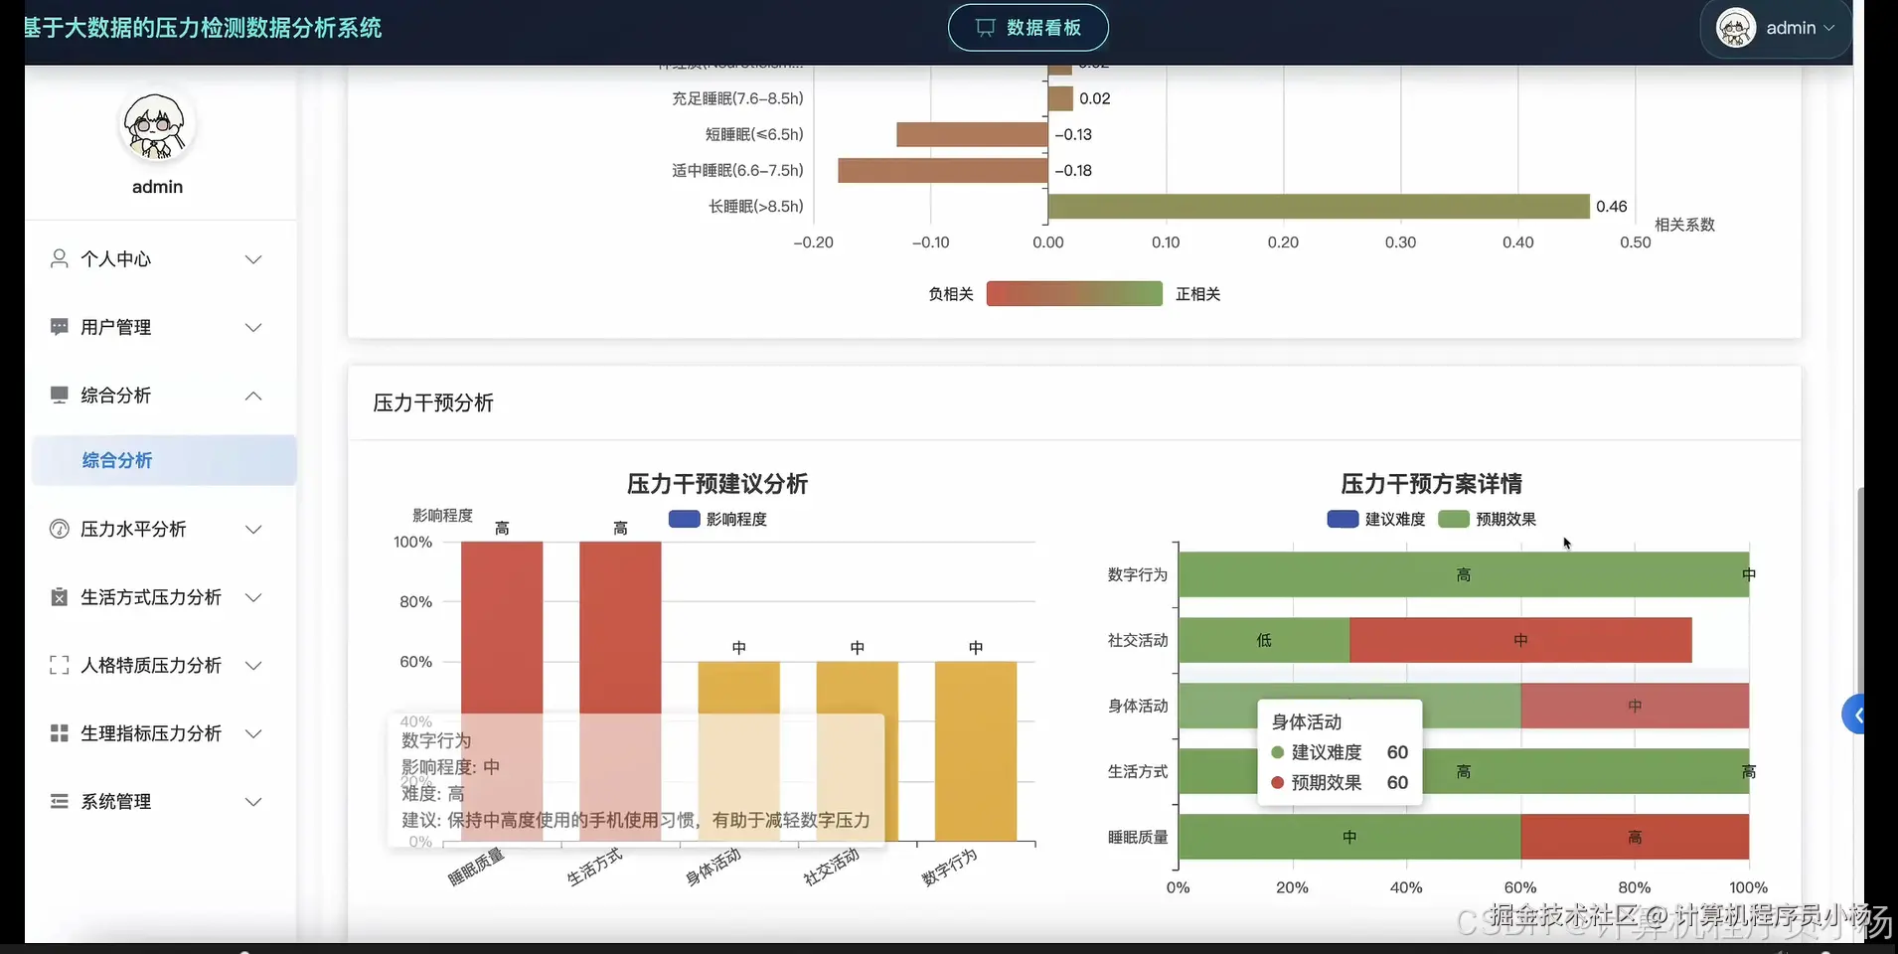Screen dimensions: 1898x954
Task: Click the green 睡眠质量 中 bar segment
Action: click(1349, 837)
